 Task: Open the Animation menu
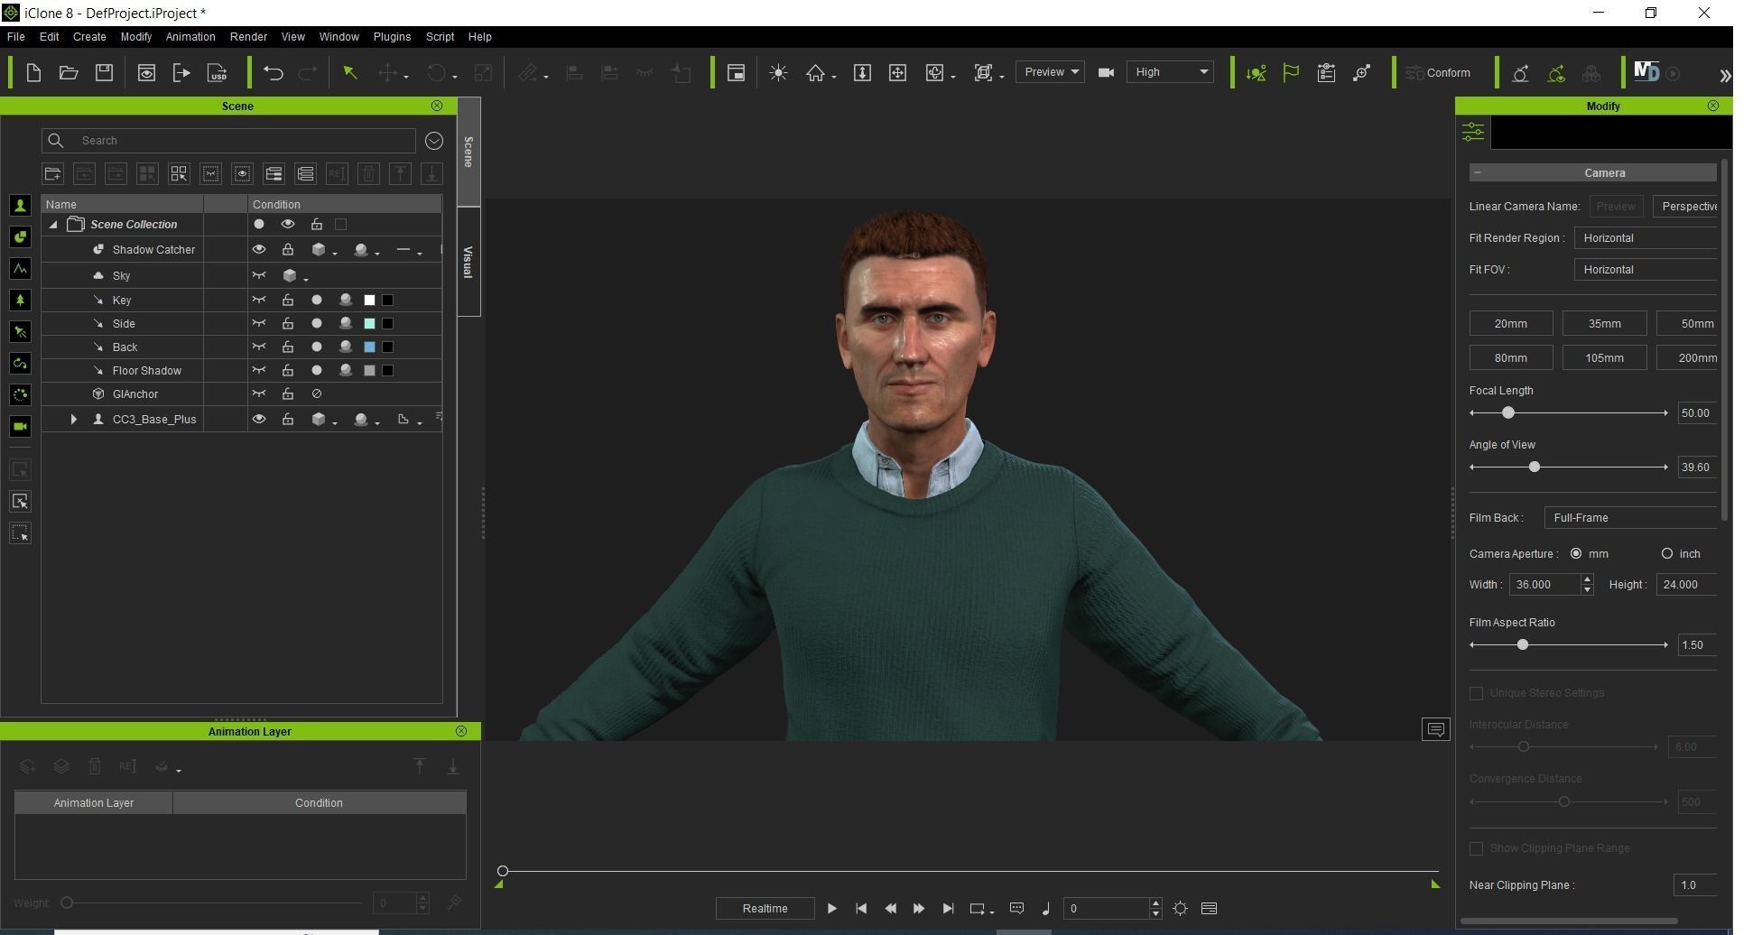pyautogui.click(x=190, y=37)
